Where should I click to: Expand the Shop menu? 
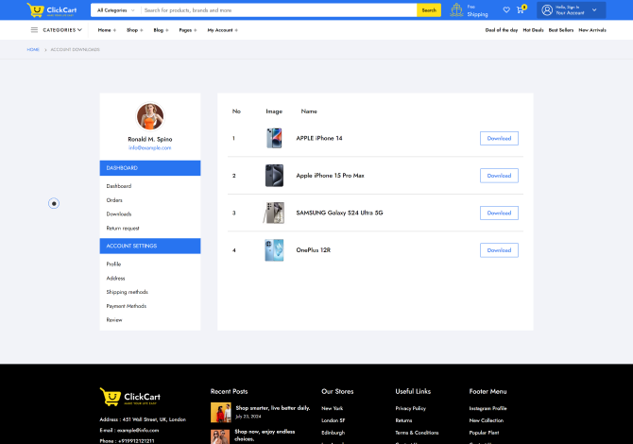click(x=134, y=30)
